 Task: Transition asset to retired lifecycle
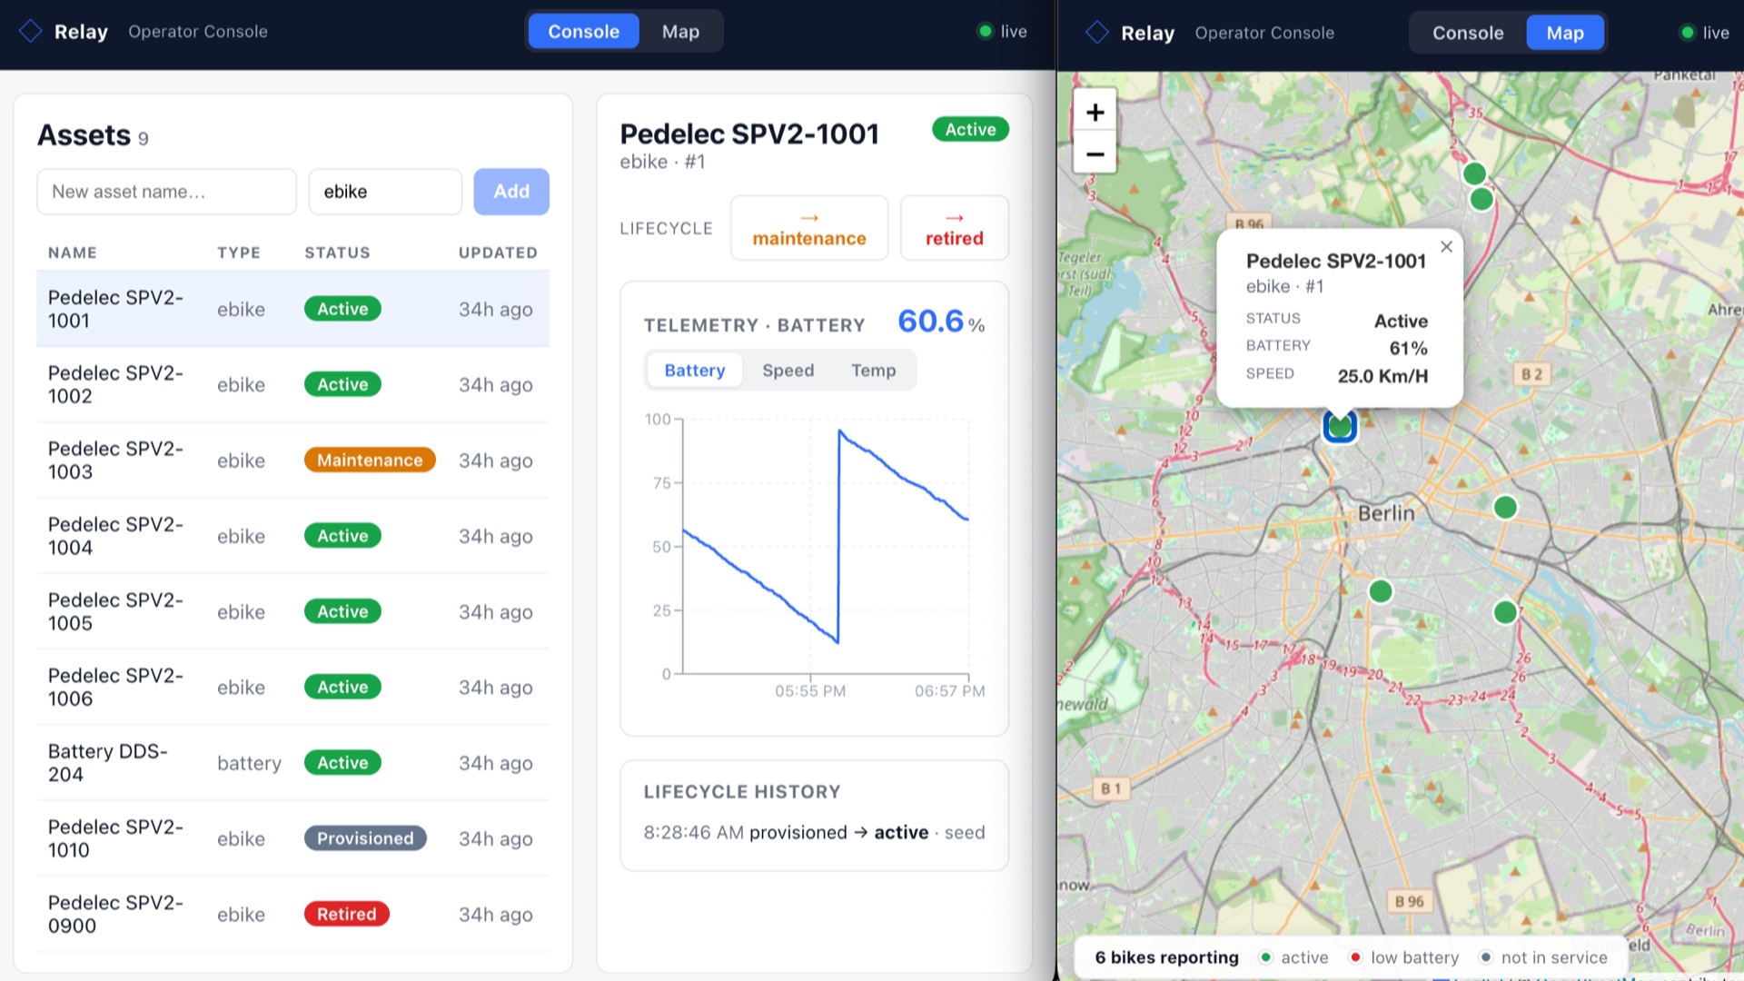click(955, 228)
